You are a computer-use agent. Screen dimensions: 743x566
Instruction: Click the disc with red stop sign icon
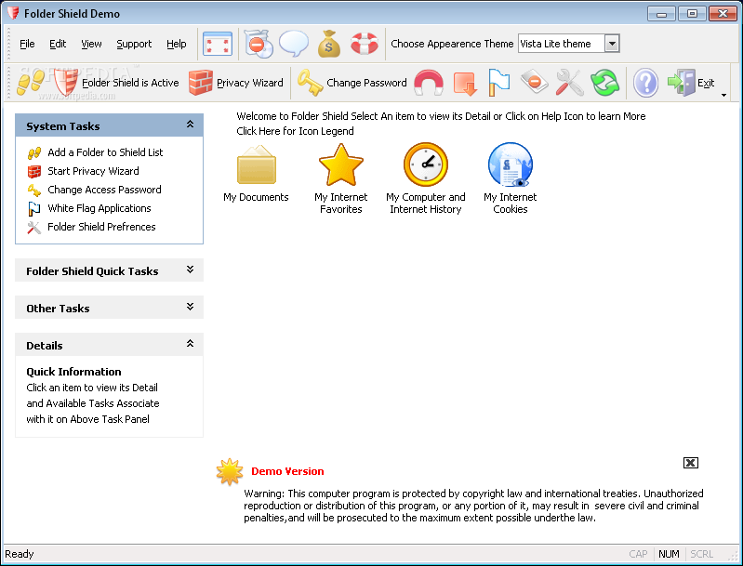point(259,44)
